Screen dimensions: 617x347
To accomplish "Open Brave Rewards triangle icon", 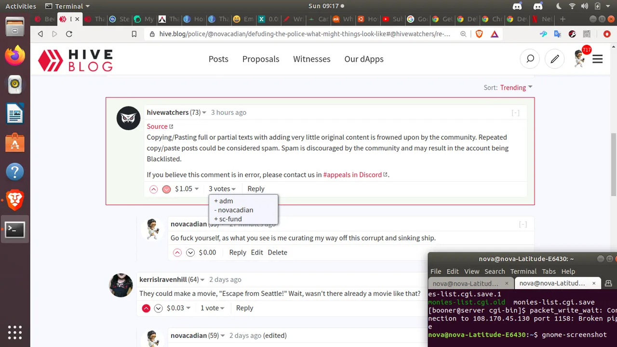I will (x=494, y=34).
